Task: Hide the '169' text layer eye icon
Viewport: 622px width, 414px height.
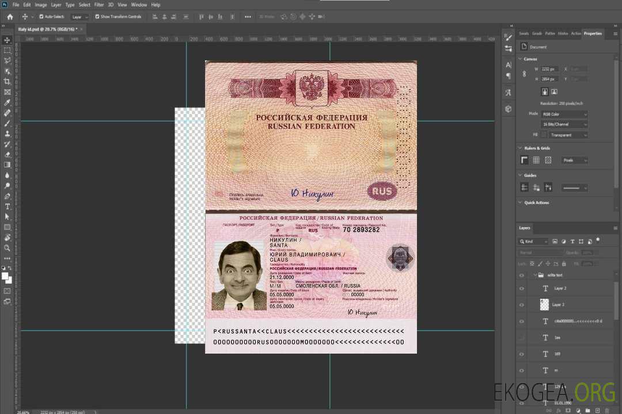Action: click(x=522, y=354)
